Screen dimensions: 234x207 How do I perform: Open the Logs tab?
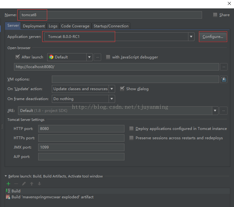pyautogui.click(x=53, y=26)
